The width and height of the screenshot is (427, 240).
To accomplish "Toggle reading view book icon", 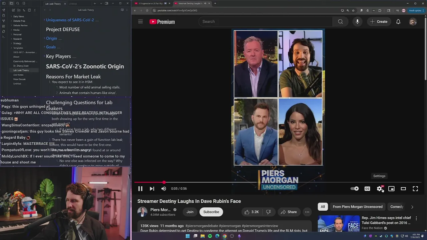I will coord(122,10).
